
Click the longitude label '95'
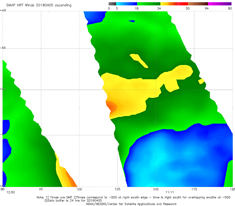pyautogui.click(x=41, y=189)
